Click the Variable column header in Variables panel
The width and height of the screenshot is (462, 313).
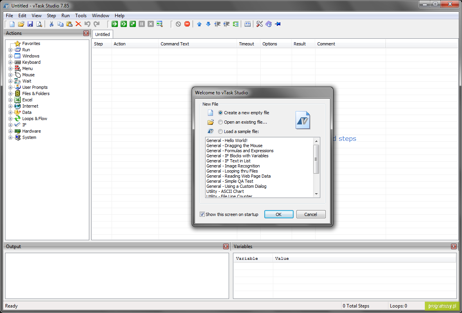click(253, 259)
